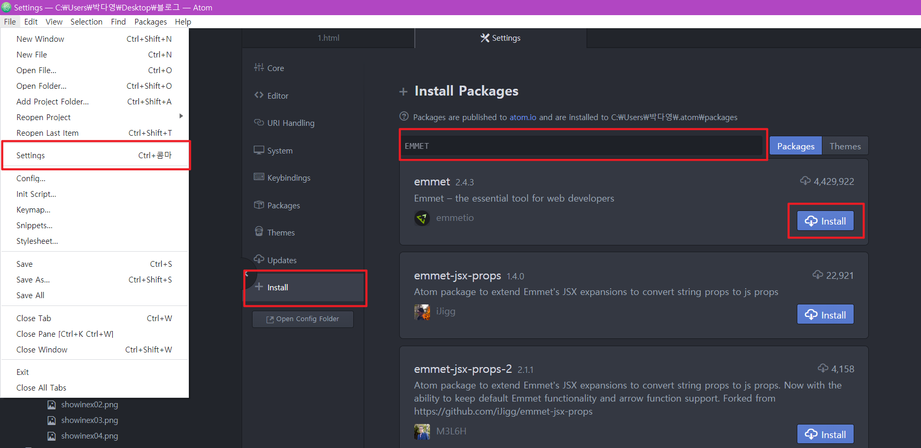Choose Close Window menu entry
Screen dimensions: 921x448
[94, 349]
